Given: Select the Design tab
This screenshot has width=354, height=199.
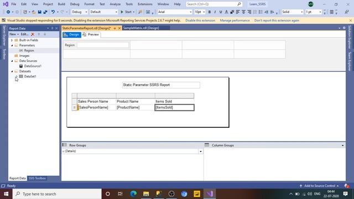Looking at the screenshot, I should click(72, 34).
